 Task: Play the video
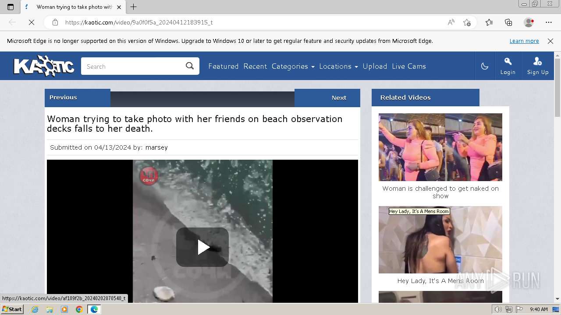click(x=202, y=247)
